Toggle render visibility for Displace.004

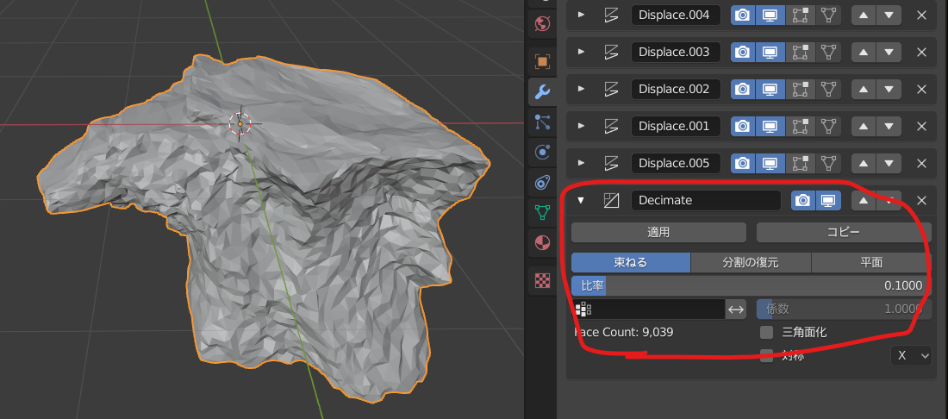[744, 16]
